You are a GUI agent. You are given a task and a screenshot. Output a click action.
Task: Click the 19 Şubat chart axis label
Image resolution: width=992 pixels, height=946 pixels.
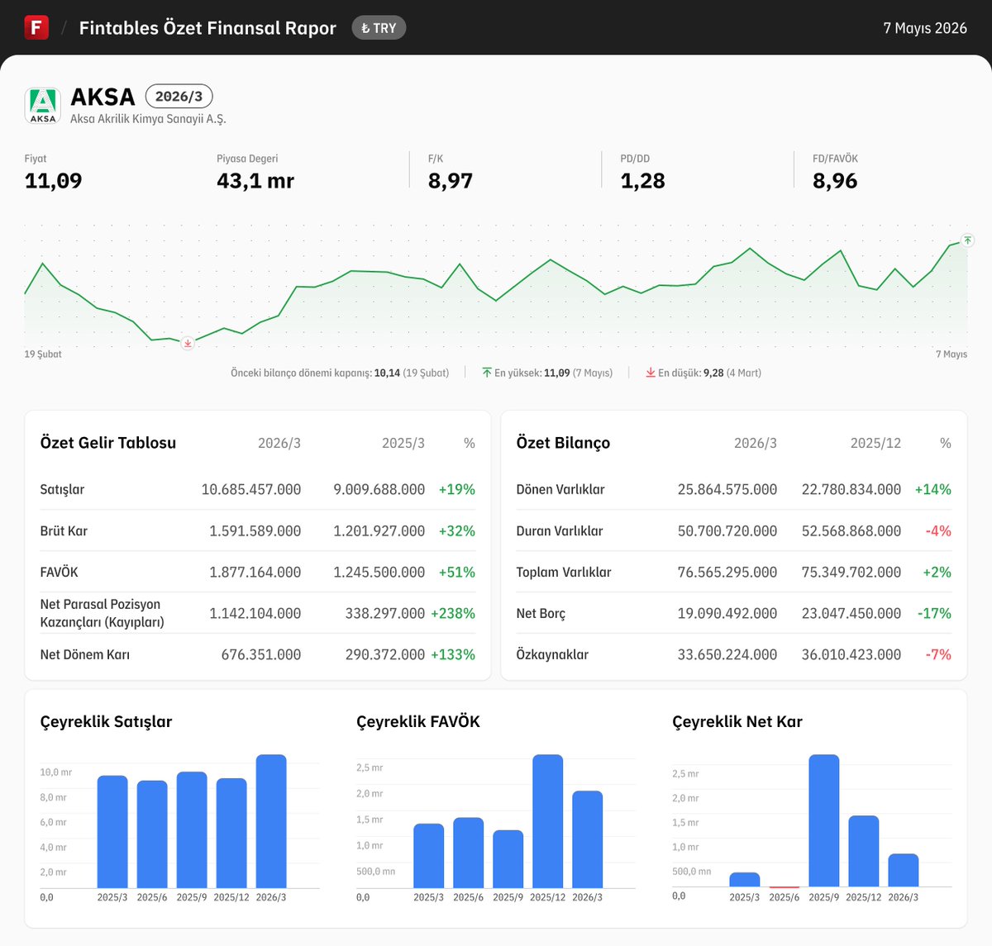point(43,354)
